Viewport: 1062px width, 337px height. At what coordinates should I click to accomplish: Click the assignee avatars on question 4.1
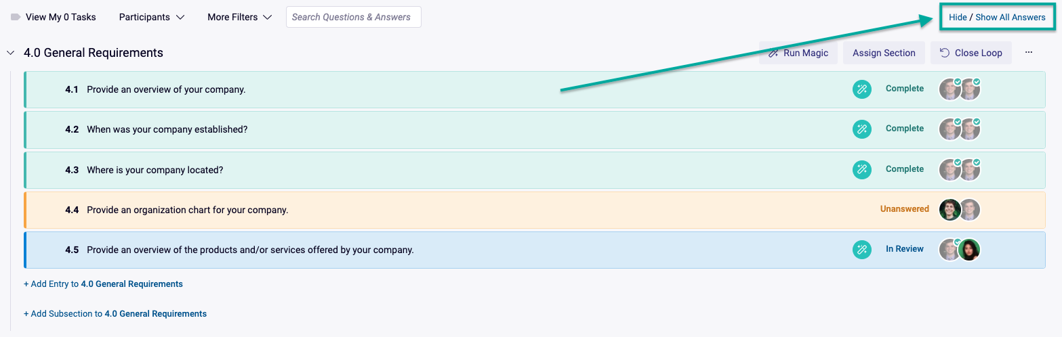point(960,89)
